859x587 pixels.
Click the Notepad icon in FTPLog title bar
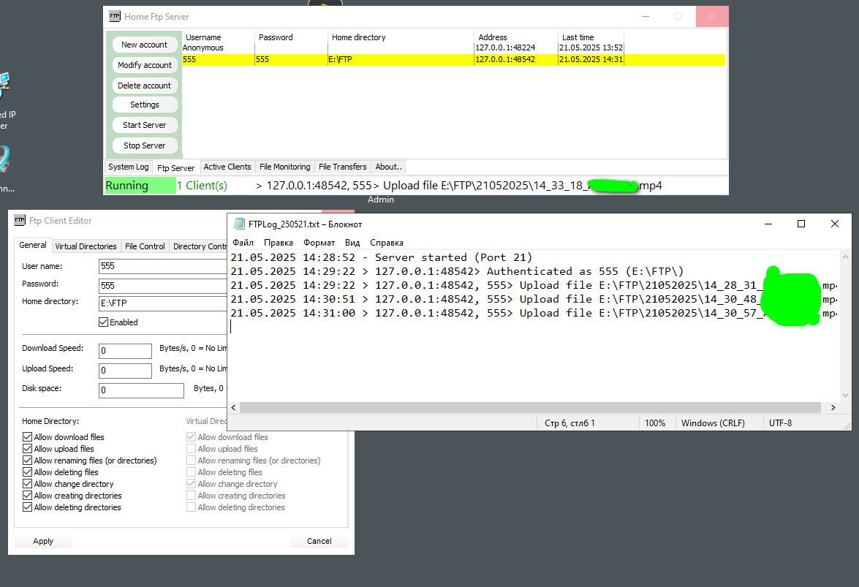pyautogui.click(x=239, y=224)
